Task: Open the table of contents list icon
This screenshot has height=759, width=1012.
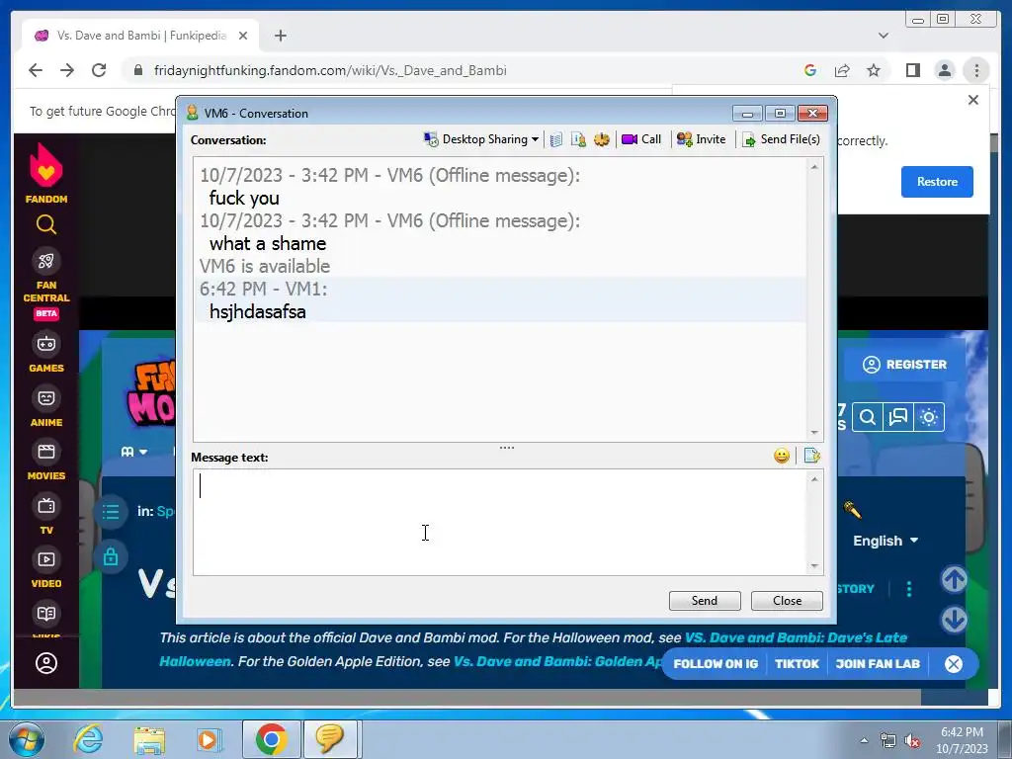Action: (x=111, y=513)
